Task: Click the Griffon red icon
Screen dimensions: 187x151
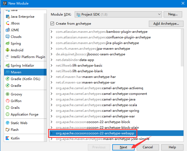Action: coord(8,101)
